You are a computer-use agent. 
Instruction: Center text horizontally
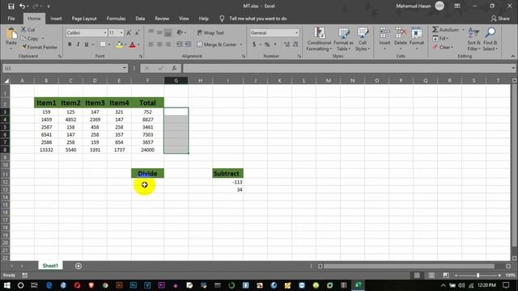click(159, 44)
